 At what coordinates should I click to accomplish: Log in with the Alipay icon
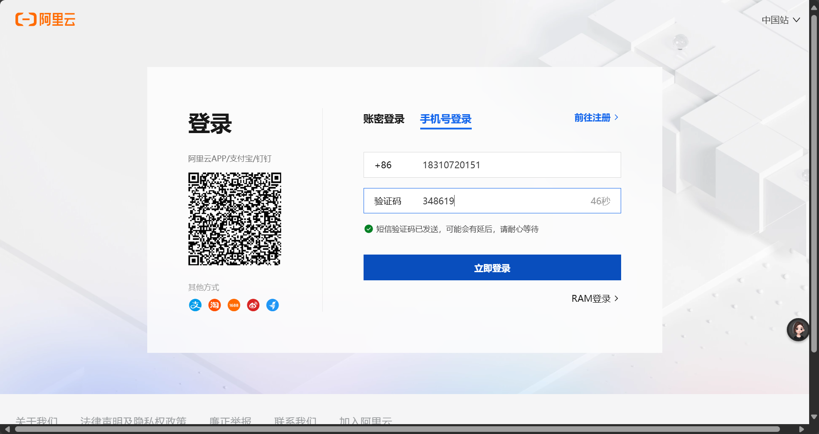coord(195,305)
